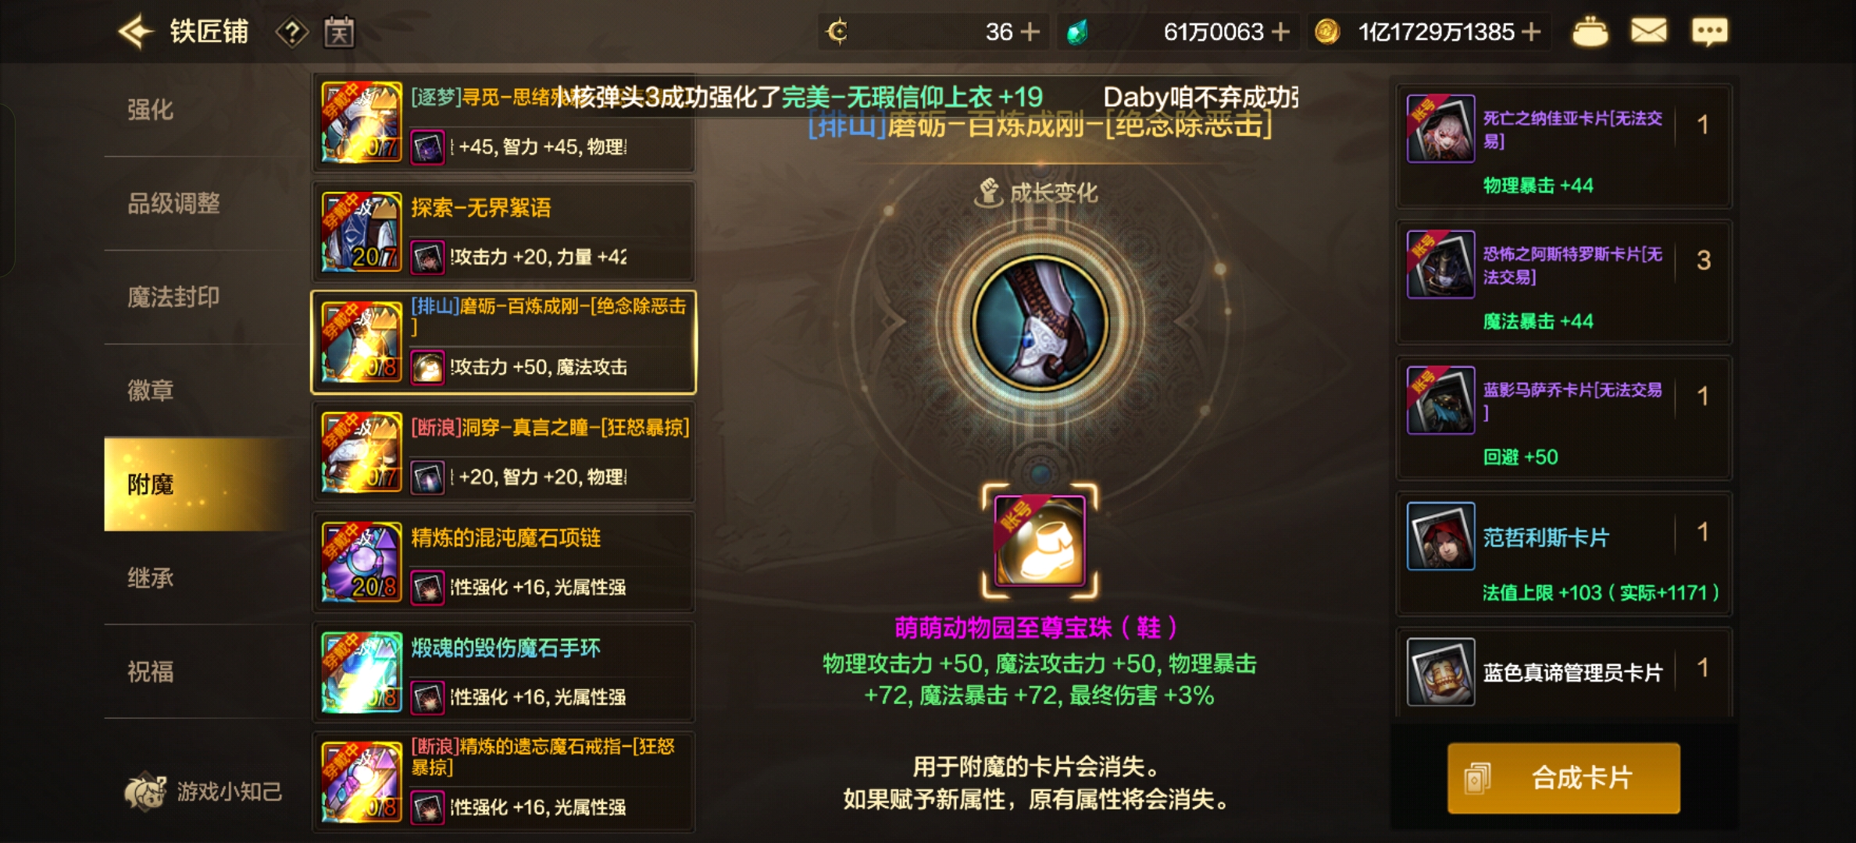The height and width of the screenshot is (843, 1856).
Task: Open the mail envelope icon
Action: [x=1649, y=31]
